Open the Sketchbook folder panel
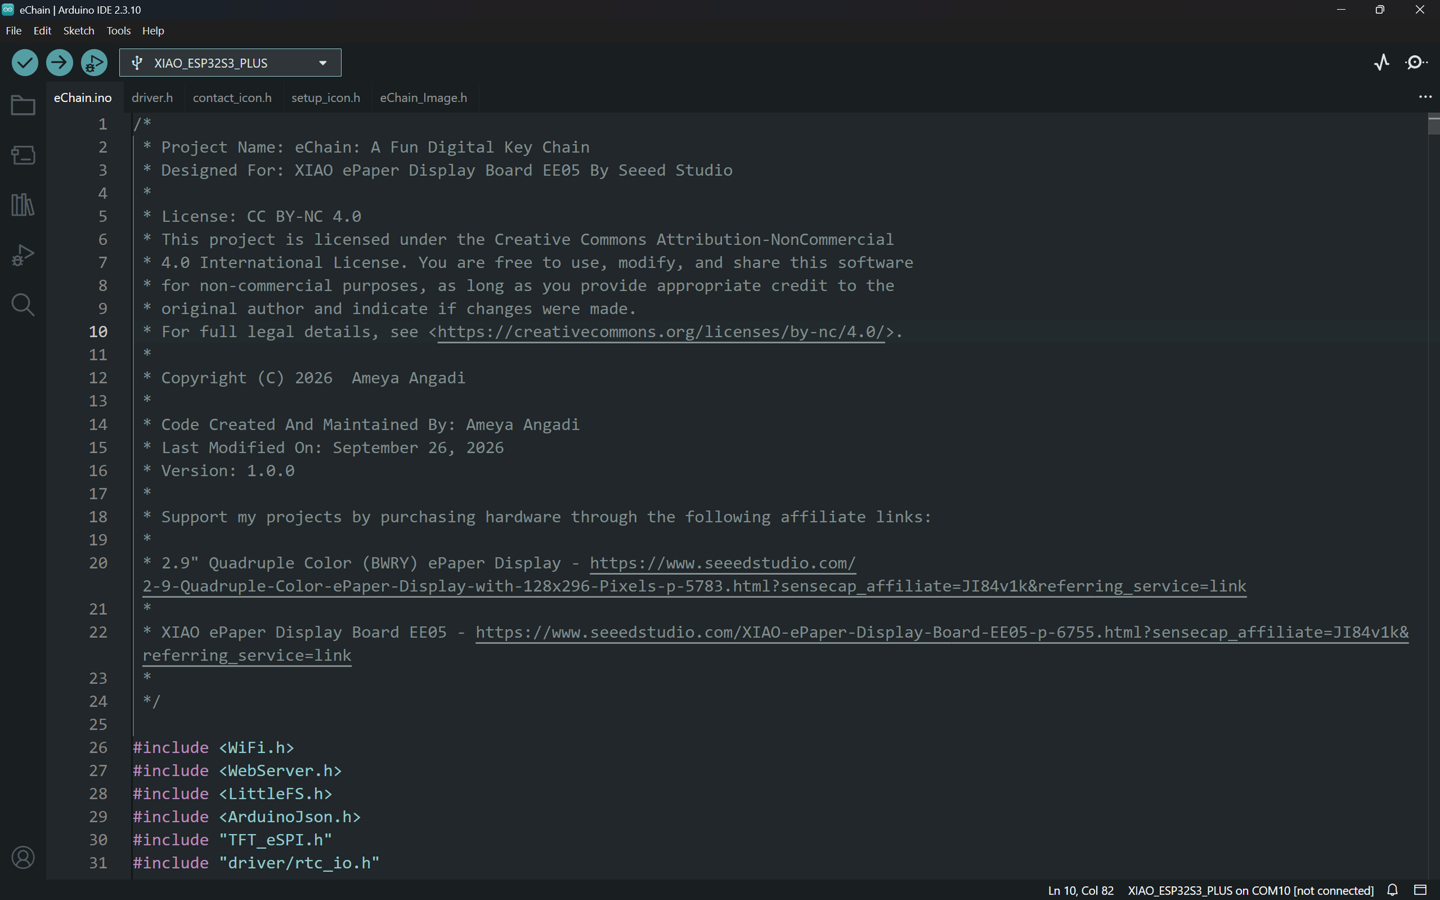 click(x=23, y=106)
